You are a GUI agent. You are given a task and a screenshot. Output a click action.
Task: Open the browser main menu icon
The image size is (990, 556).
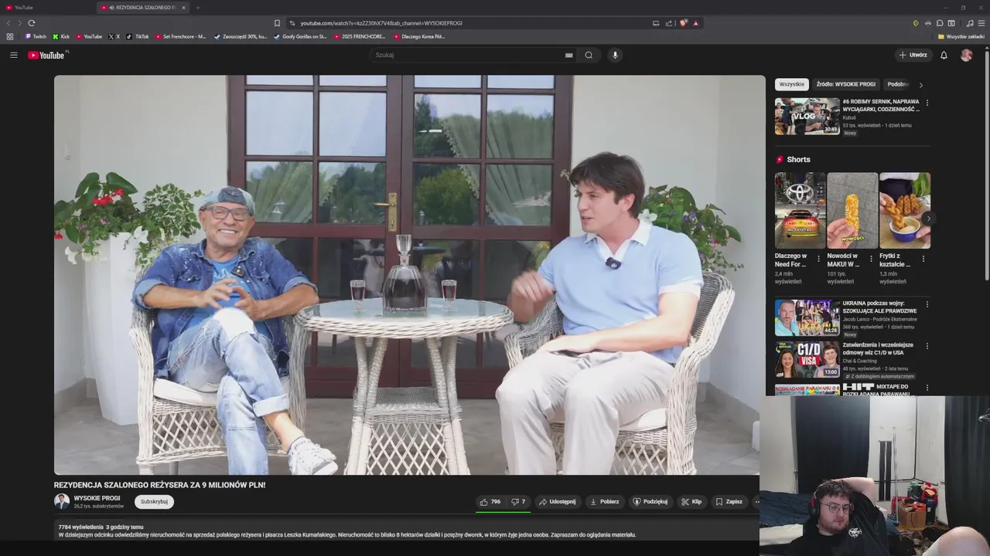click(981, 23)
